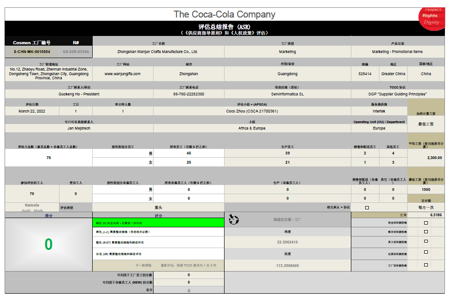Click factory name Zhongshan Wanjun Crafts Manufacture Co., Ltd.
The width and height of the screenshot is (450, 302).
tap(158, 52)
